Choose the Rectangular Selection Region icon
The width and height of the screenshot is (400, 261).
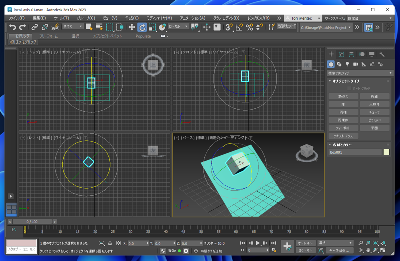click(x=110, y=27)
